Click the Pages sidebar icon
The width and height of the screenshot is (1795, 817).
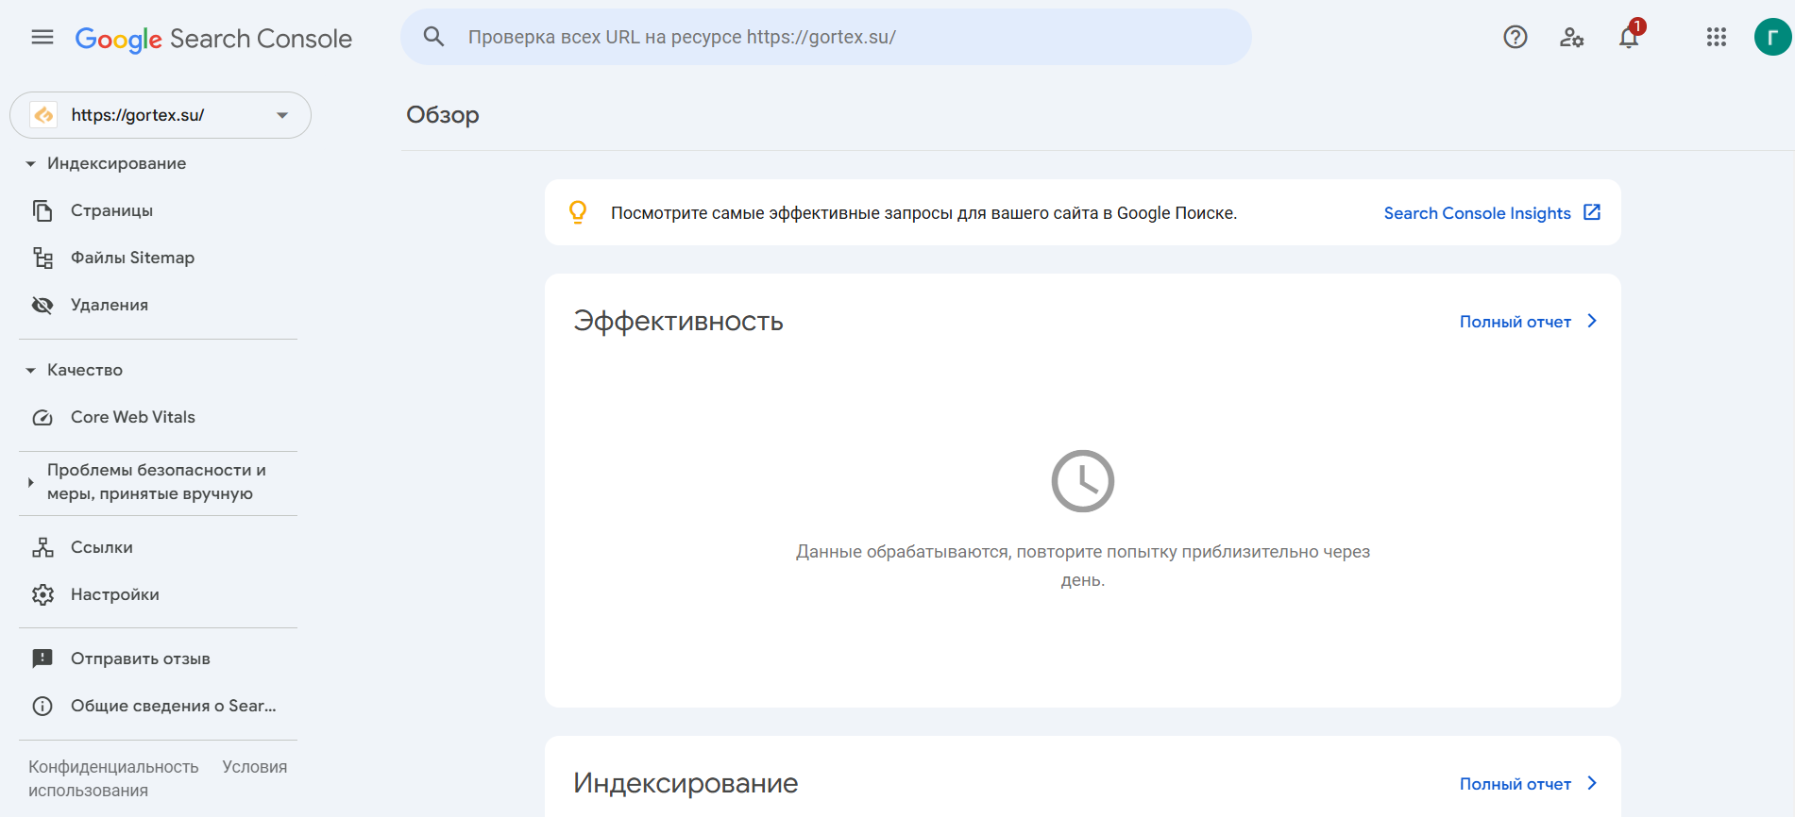tap(42, 210)
